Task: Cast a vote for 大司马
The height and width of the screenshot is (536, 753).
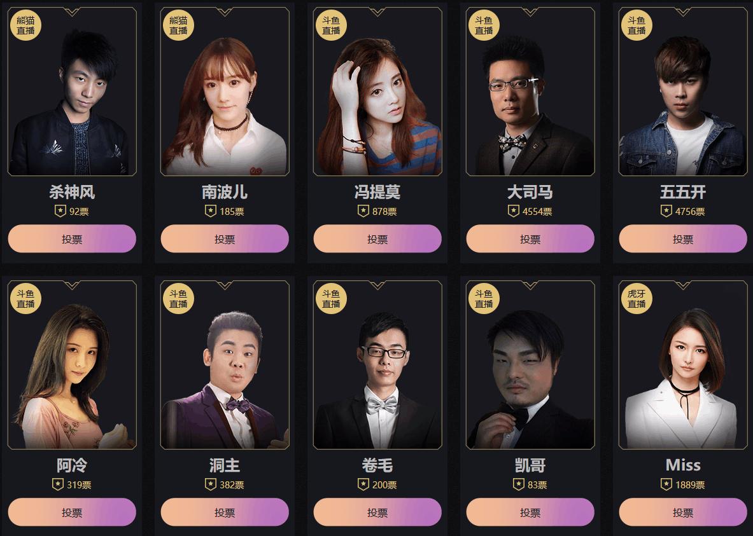Action: click(530, 238)
